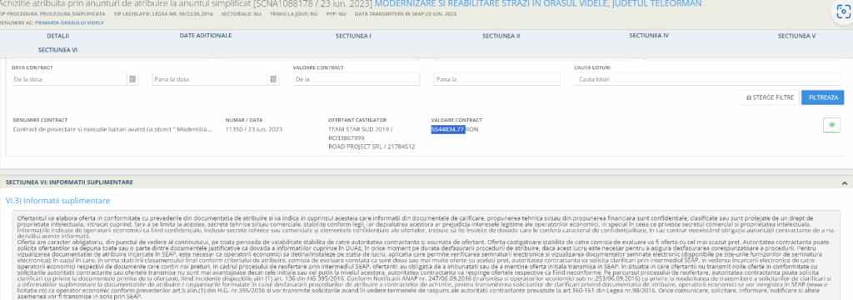Focus the Pana la data input field
Screen dimensions: 853x300
click(210, 79)
